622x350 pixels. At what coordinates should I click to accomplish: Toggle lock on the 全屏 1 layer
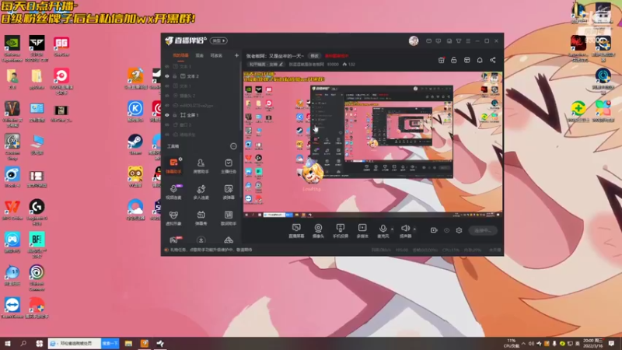pyautogui.click(x=174, y=115)
